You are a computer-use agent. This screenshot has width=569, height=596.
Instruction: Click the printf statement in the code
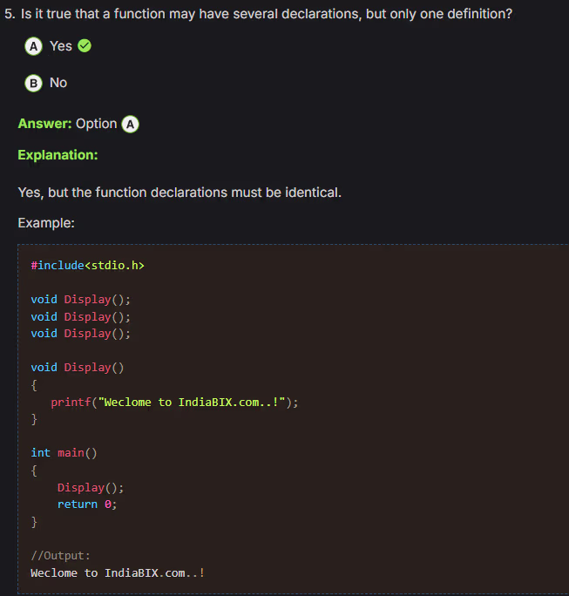[174, 402]
